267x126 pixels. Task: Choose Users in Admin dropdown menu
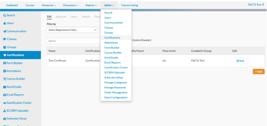coord(108,18)
